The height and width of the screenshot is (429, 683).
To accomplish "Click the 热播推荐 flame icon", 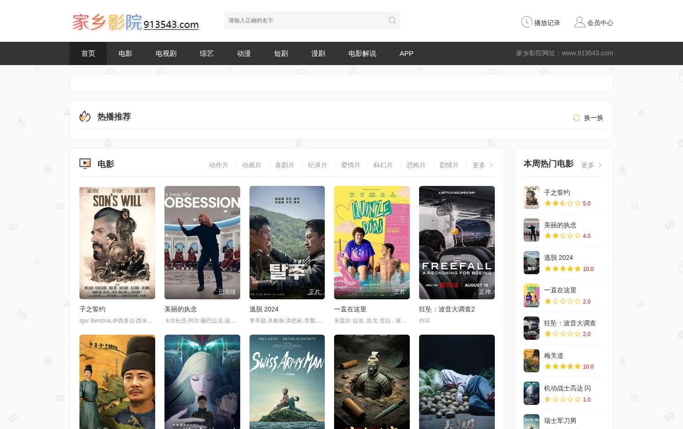I will (x=85, y=116).
